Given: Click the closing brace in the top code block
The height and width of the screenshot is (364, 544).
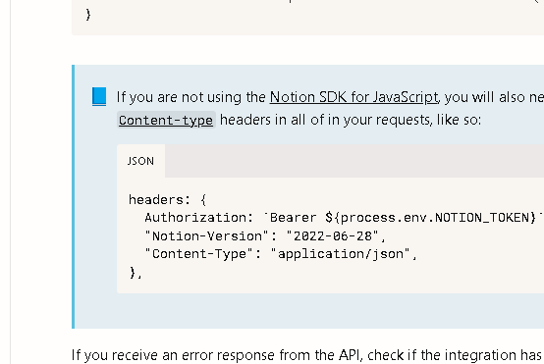Looking at the screenshot, I should [x=88, y=14].
